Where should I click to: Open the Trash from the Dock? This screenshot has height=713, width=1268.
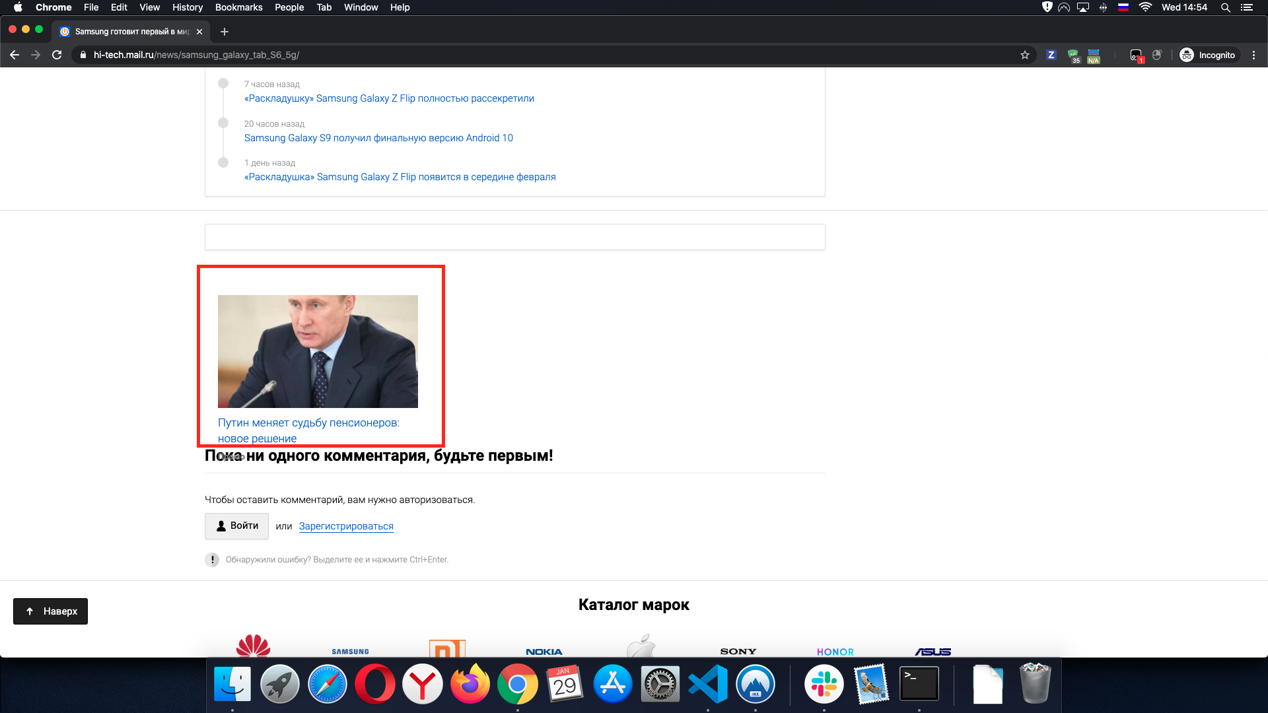coord(1034,684)
